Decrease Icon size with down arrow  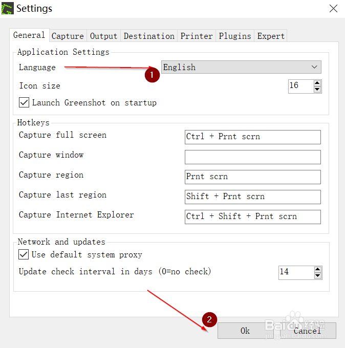[317, 90]
